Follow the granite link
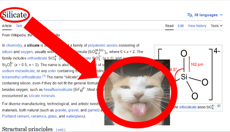The height and width of the screenshot is (132, 230). (x=61, y=110)
